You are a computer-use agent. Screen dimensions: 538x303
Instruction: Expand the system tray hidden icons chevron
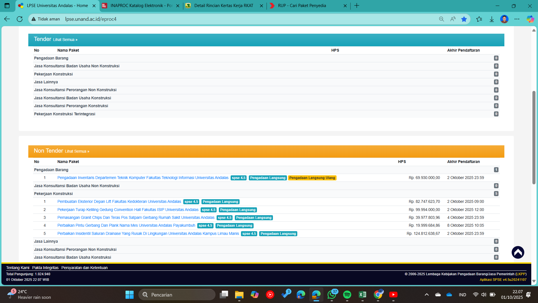[426, 295]
